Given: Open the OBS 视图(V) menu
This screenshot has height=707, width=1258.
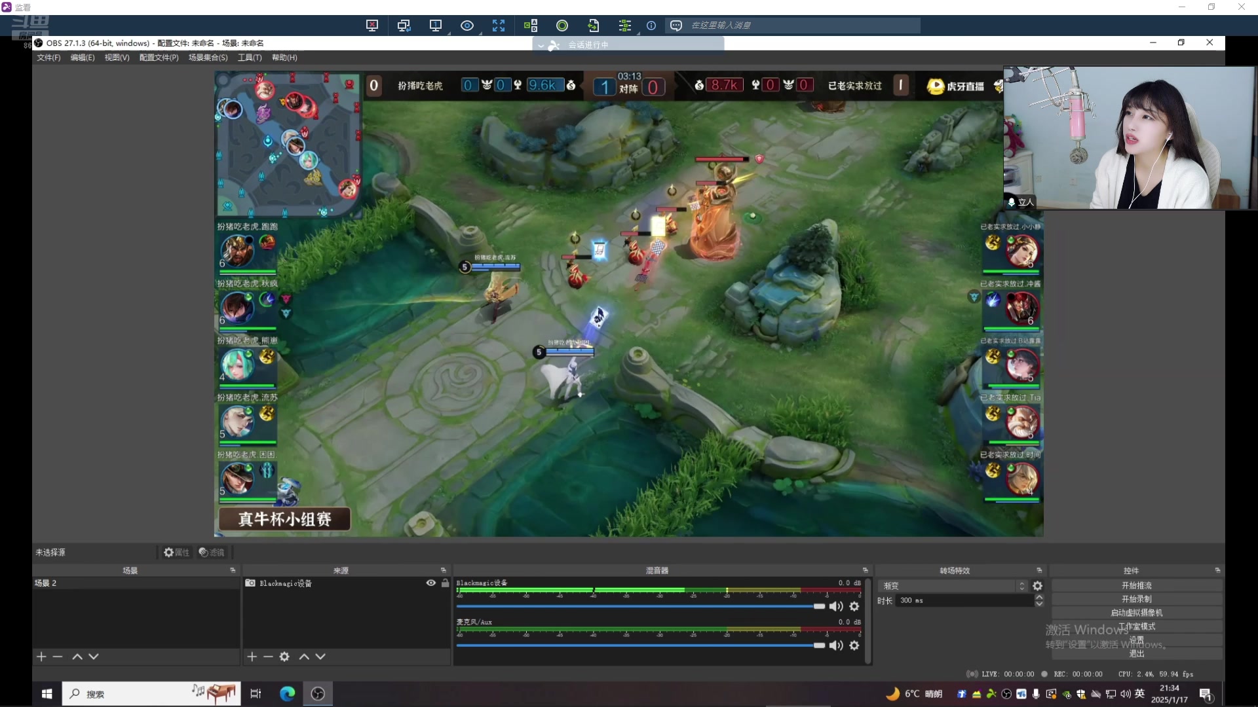Looking at the screenshot, I should click(117, 58).
